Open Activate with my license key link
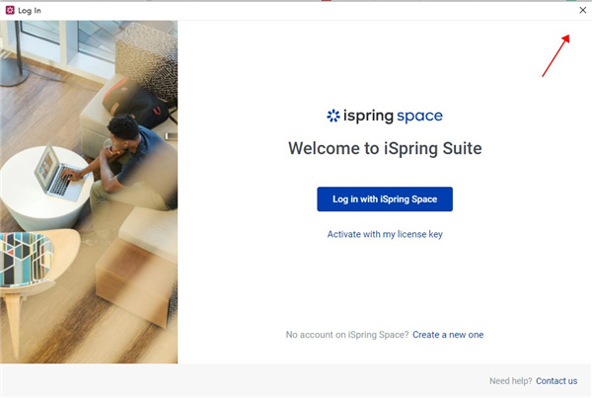The image size is (592, 398). click(x=385, y=234)
